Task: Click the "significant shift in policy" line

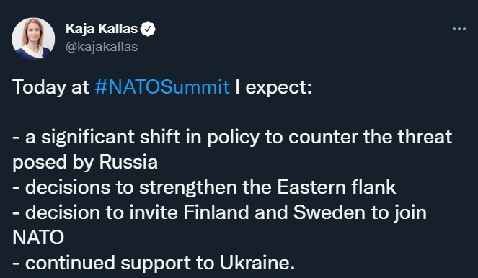Action: (x=232, y=137)
